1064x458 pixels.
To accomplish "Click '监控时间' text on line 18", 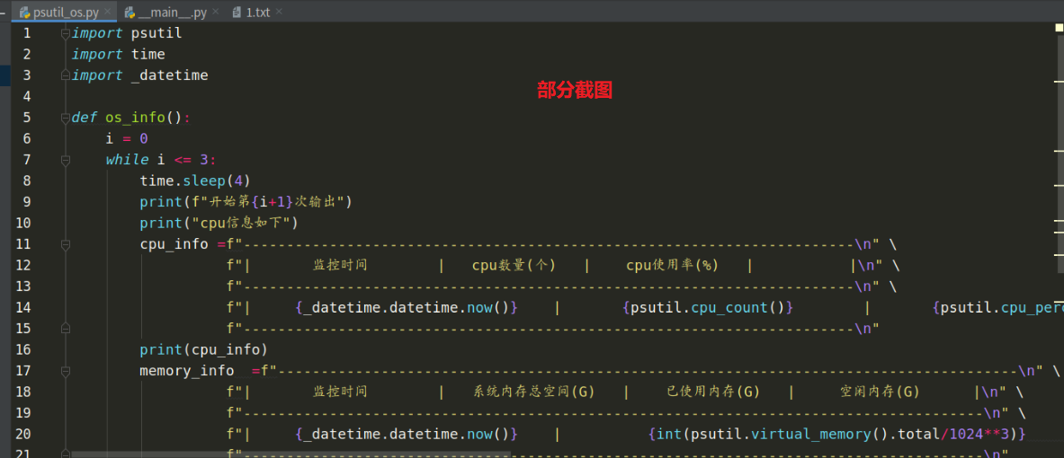I will (x=340, y=392).
